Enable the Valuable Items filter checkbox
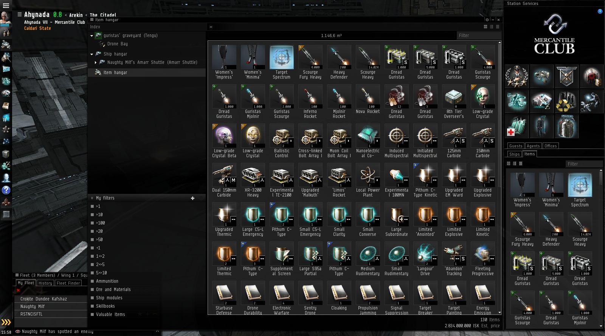Screen dimensions: 605x336 (x=92, y=314)
